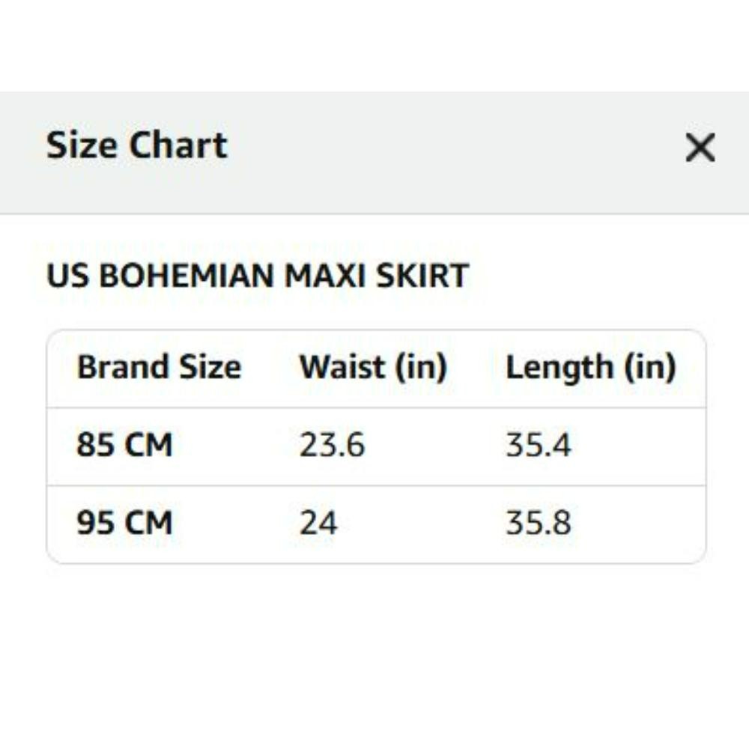The height and width of the screenshot is (749, 749).
Task: Click the 35.8 length value
Action: (539, 523)
